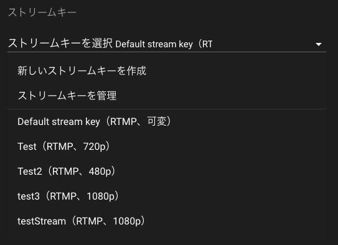Choose the Test2 list entry
The height and width of the screenshot is (245, 338).
click(x=167, y=172)
